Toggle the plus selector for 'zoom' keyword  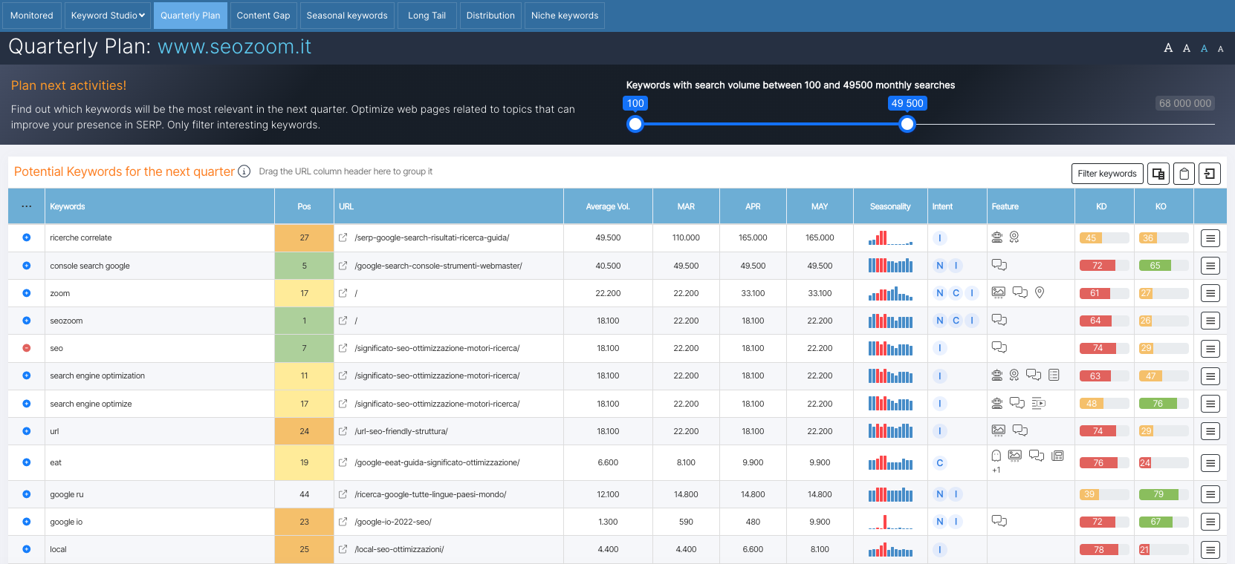(x=27, y=293)
